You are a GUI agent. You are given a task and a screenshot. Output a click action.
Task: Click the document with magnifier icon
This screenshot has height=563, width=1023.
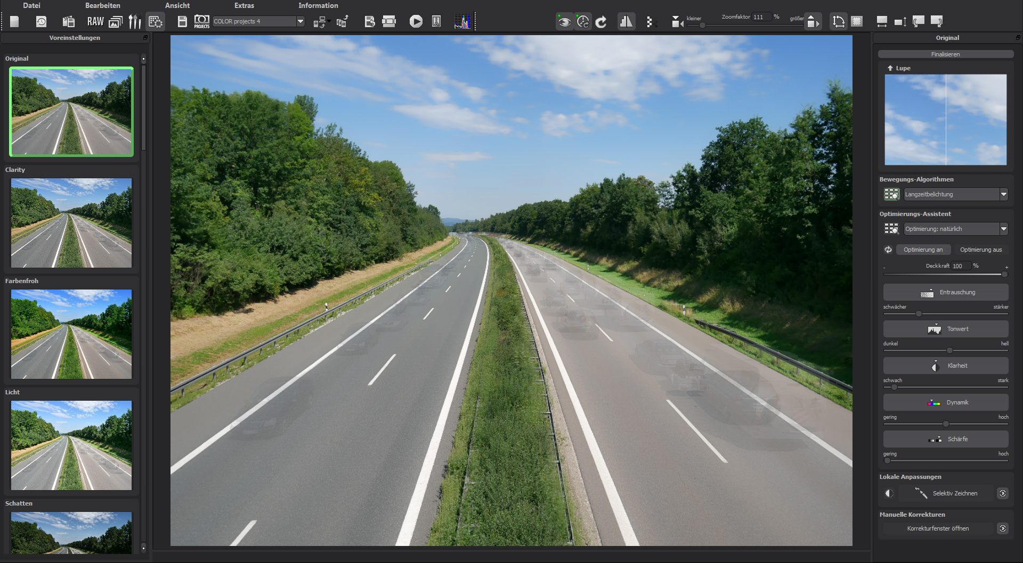click(436, 21)
